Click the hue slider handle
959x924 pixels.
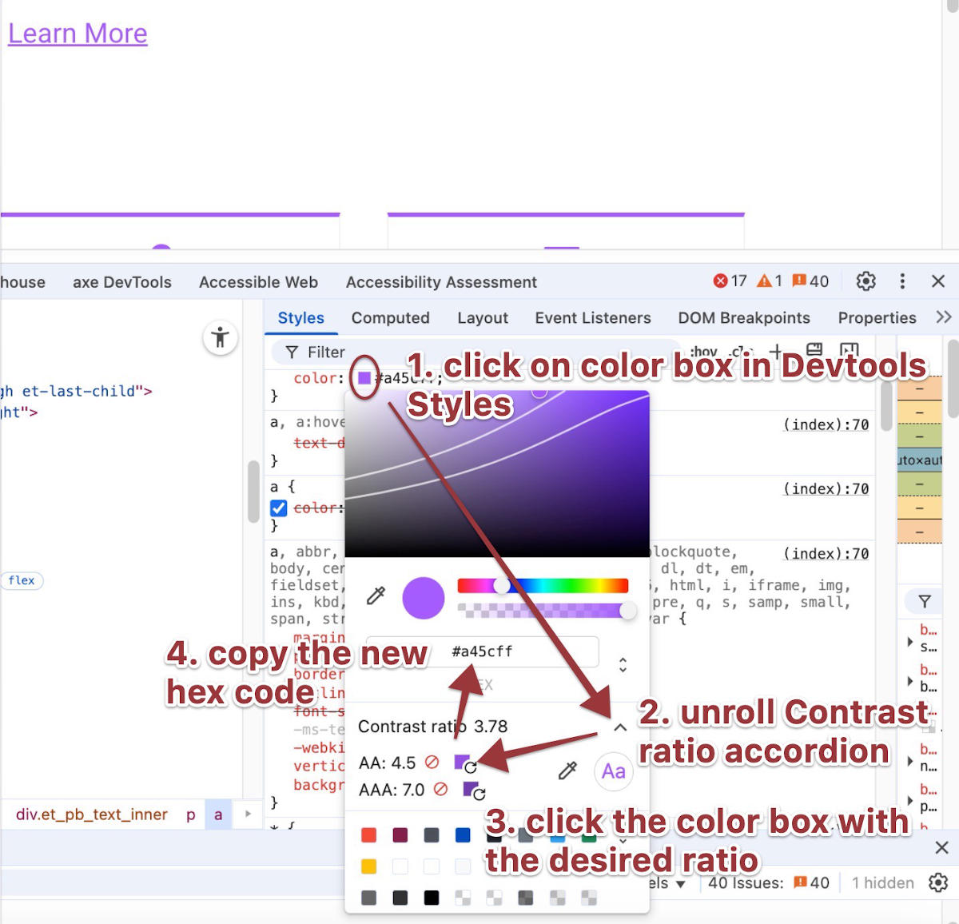[502, 586]
